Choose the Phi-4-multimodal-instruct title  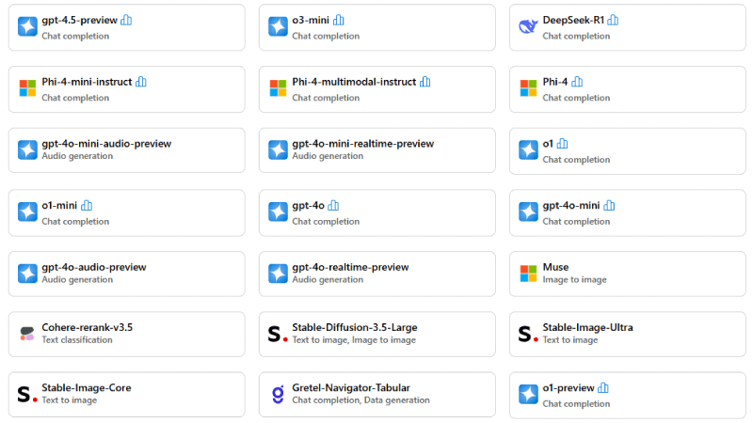point(354,82)
